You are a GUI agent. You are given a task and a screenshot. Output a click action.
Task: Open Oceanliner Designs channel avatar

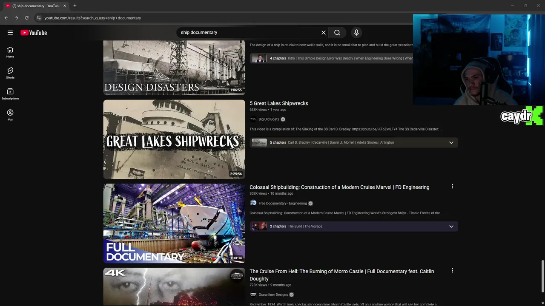tap(253, 295)
